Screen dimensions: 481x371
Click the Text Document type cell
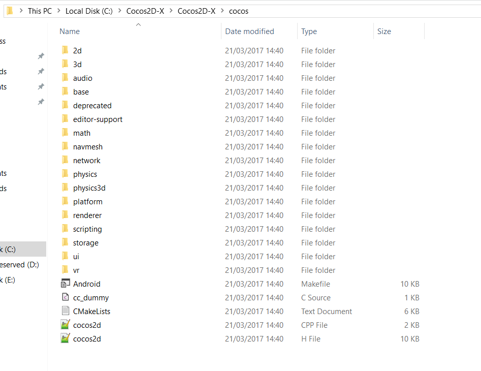(x=327, y=312)
